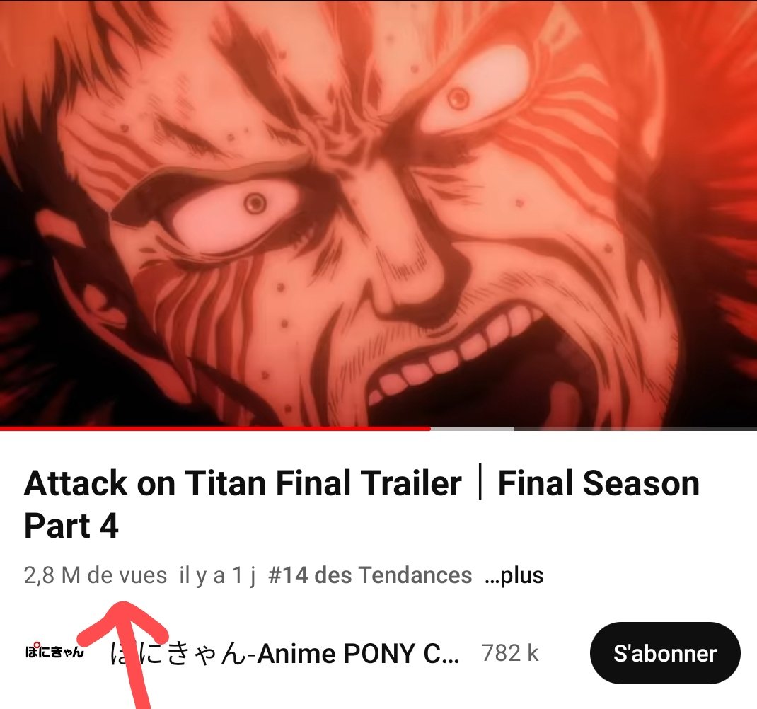Tap the Part 4 line of the title
This screenshot has height=709, width=757.
[71, 526]
